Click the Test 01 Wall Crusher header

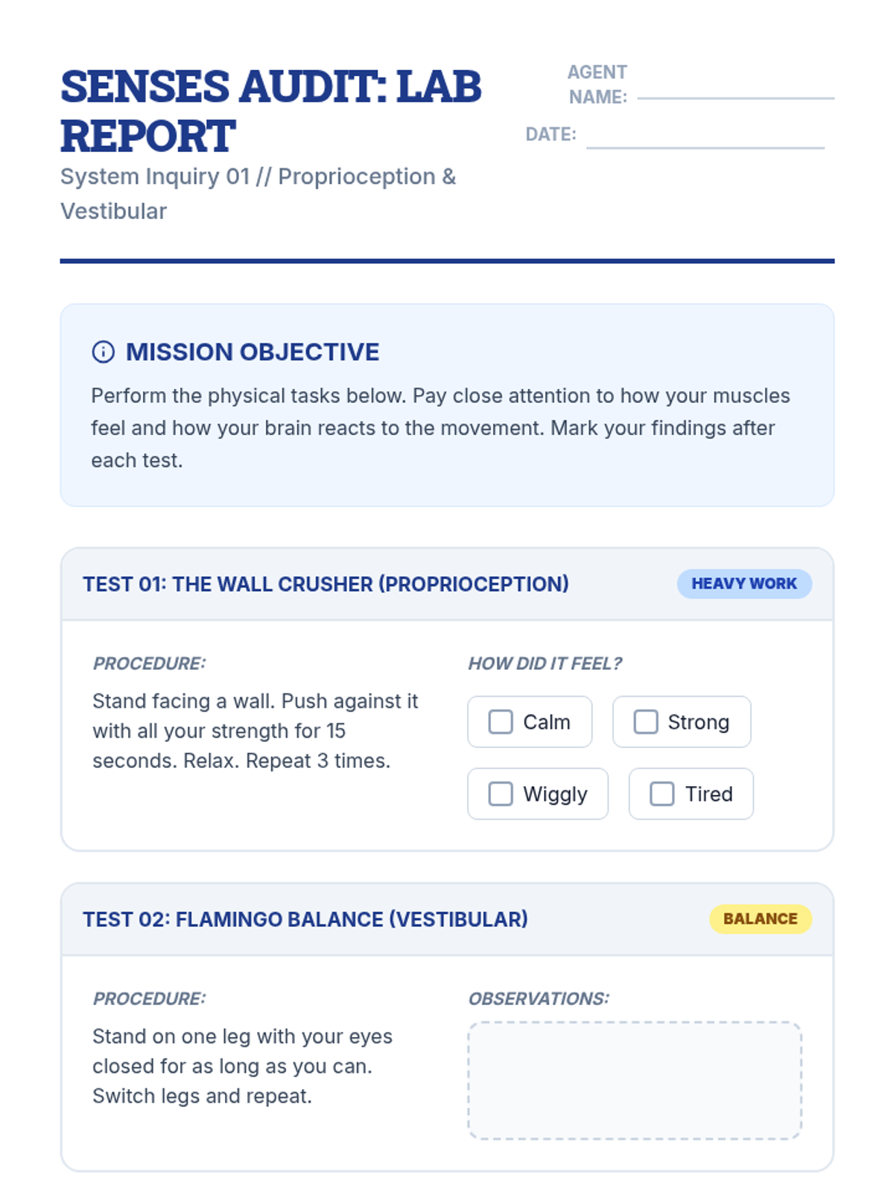tap(326, 584)
